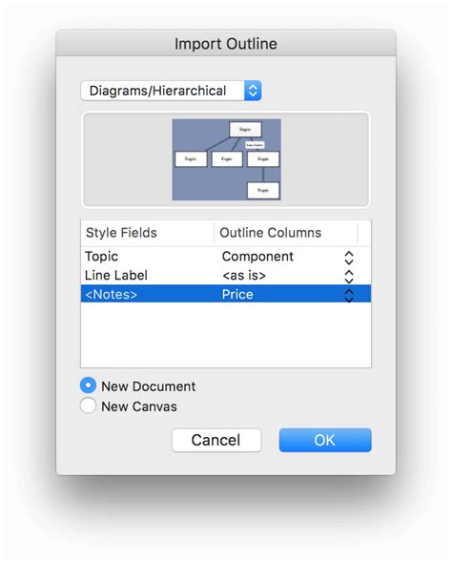Open the Price column popup arrows
This screenshot has height=562, width=452.
(349, 295)
